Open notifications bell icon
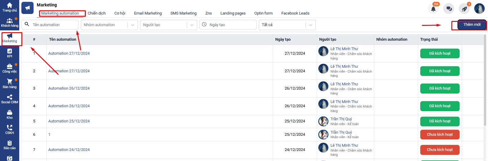This screenshot has height=161, width=488. pos(433,9)
